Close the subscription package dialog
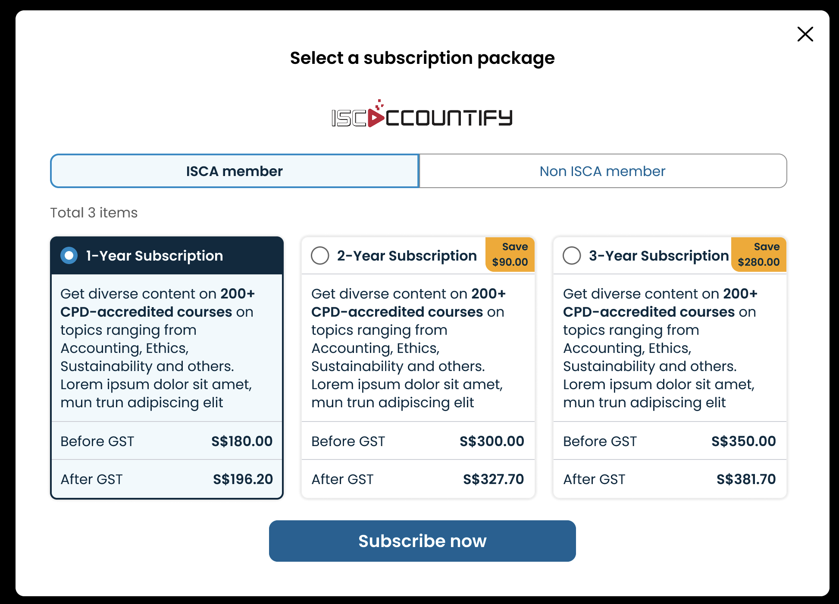Image resolution: width=839 pixels, height=604 pixels. point(805,34)
